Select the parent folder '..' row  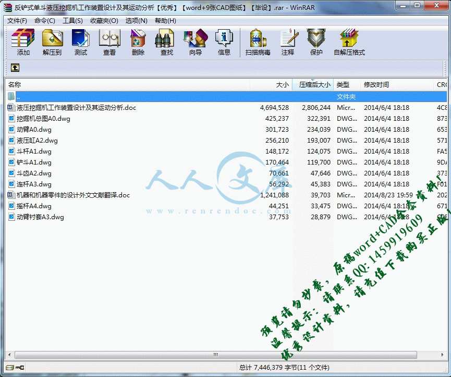point(227,96)
